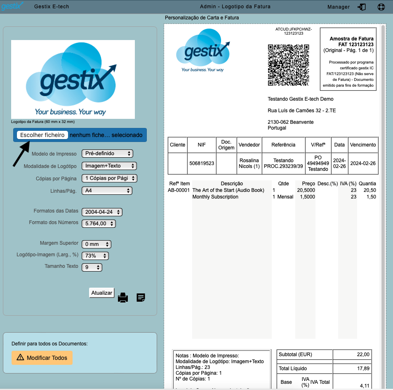Click 'Amostra de Fatura' invoice title
This screenshot has width=393, height=390.
(351, 39)
